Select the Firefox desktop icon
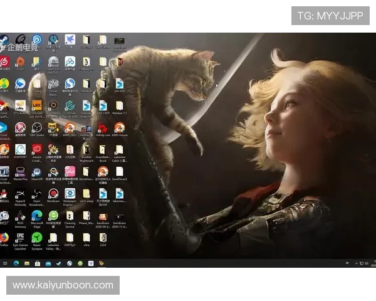 (4, 238)
